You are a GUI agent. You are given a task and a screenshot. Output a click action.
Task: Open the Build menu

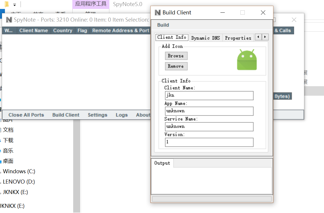(163, 25)
